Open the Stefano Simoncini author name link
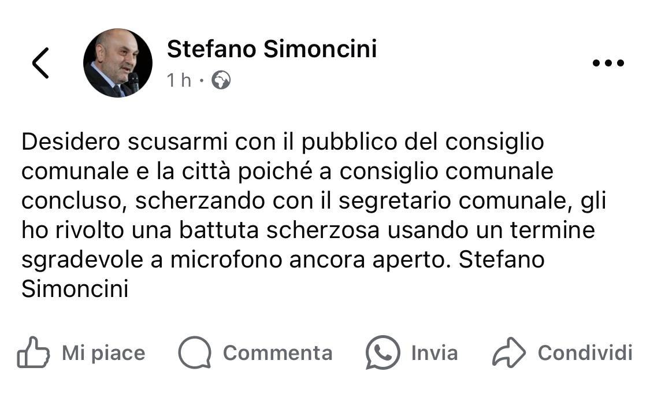This screenshot has width=650, height=401. click(272, 49)
